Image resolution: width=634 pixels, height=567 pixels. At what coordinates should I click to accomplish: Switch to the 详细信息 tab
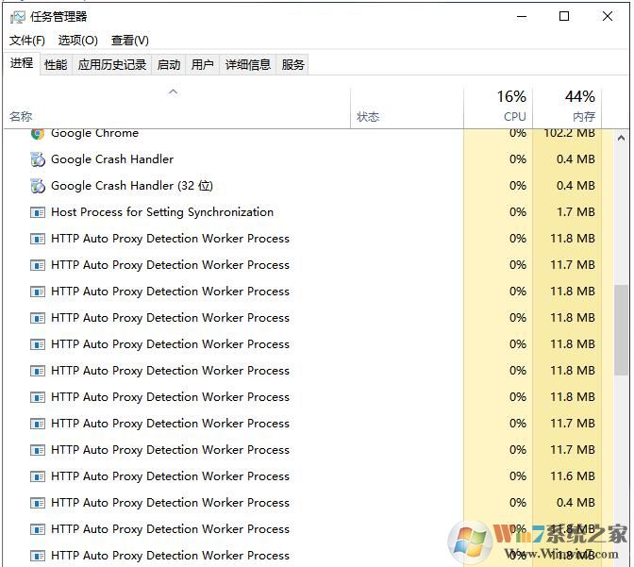[x=248, y=64]
